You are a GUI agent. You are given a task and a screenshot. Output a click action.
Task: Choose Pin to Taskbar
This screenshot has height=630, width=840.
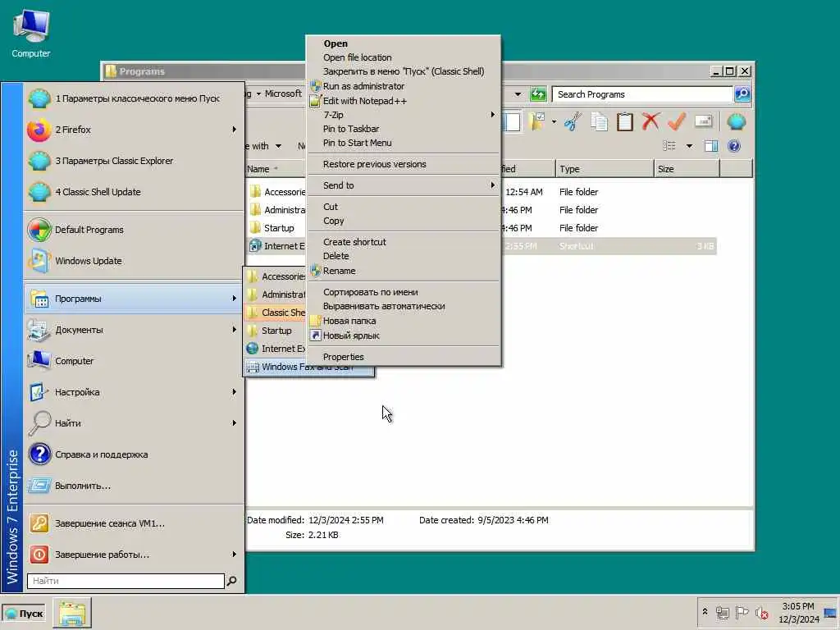[x=403, y=129]
